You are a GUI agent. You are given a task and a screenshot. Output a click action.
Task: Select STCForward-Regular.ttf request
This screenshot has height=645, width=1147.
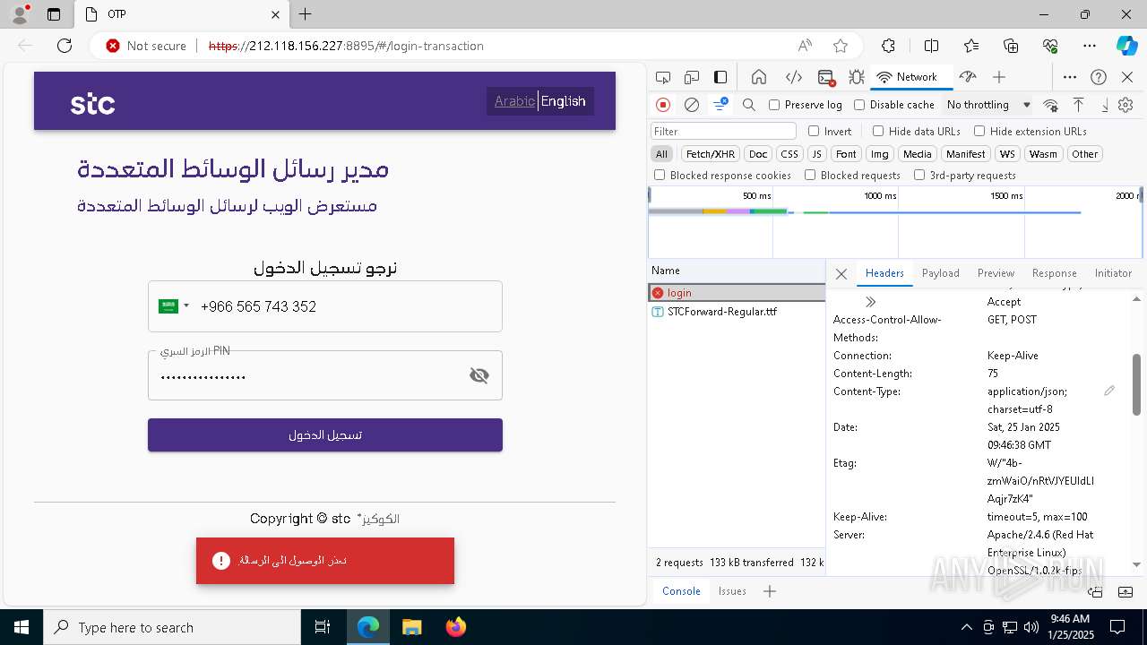737,312
